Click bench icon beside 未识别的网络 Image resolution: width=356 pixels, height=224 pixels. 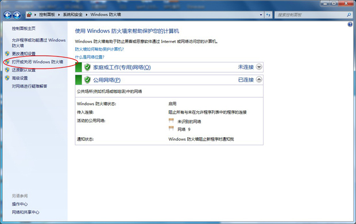pyautogui.click(x=171, y=121)
